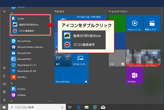
Task: Open Edge from the taskbar
Action: (x=79, y=107)
